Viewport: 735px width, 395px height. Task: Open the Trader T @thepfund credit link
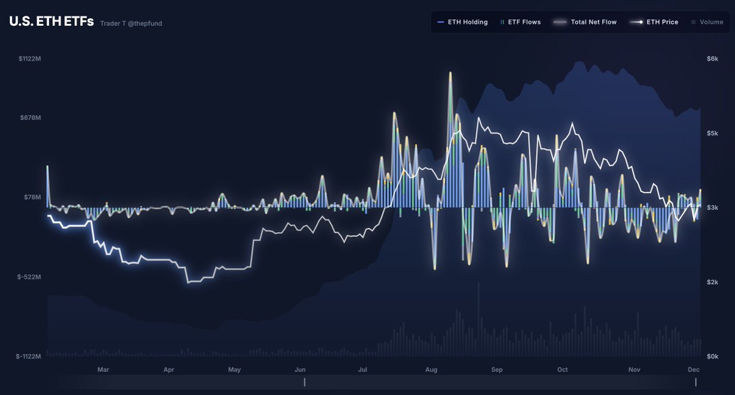pyautogui.click(x=131, y=23)
